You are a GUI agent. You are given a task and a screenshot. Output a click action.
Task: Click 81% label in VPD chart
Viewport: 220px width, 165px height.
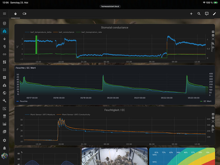(156, 152)
